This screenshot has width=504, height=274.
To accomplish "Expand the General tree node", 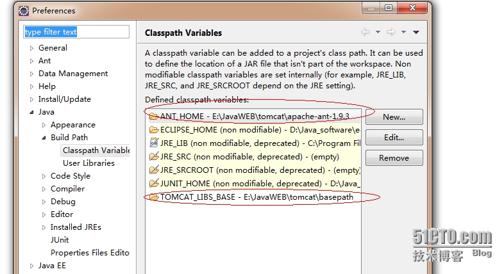I will pos(31,48).
